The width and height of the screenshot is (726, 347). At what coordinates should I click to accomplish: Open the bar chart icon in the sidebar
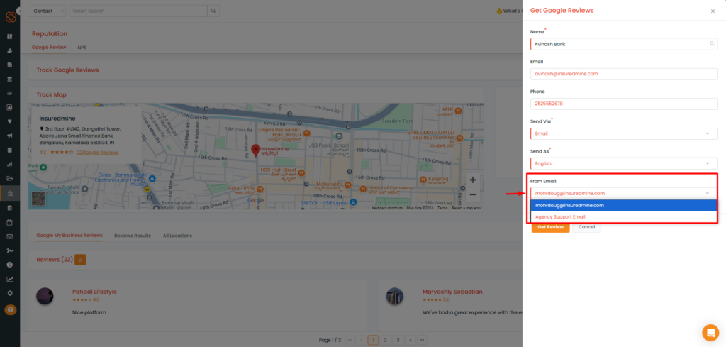click(10, 164)
